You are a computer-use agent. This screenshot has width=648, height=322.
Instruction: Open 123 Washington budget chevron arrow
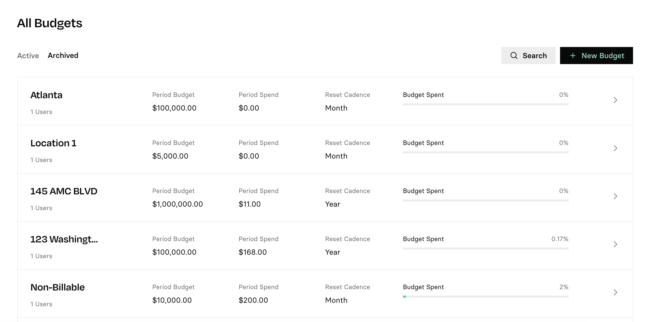[x=615, y=244]
